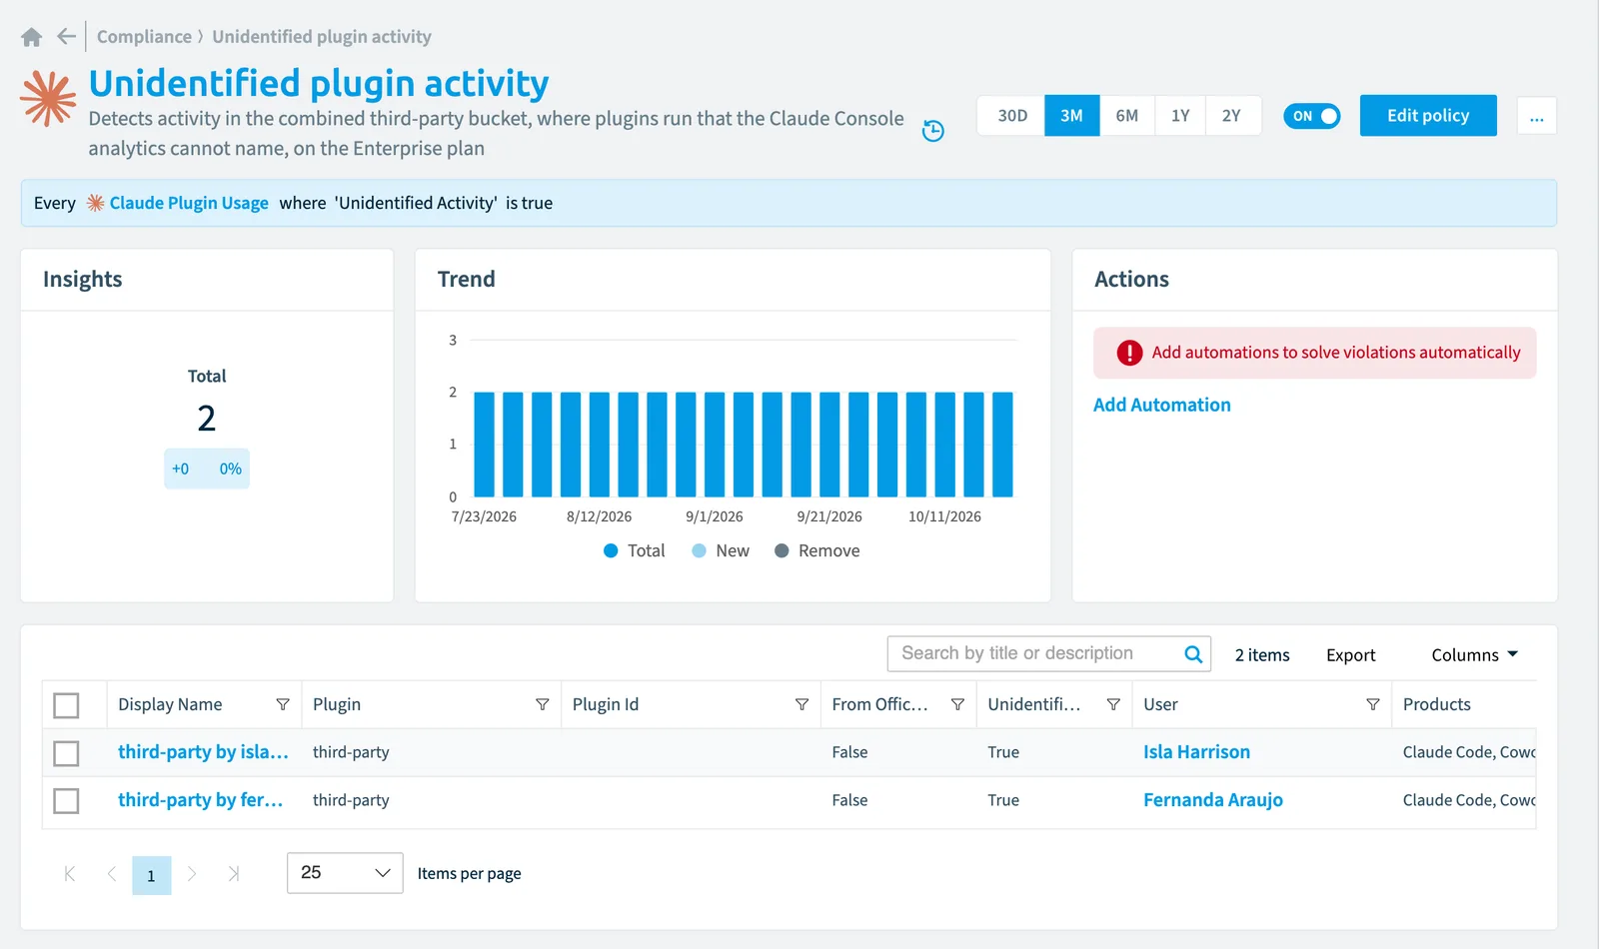
Task: Open the Claude Plugin Usage link
Action: [x=189, y=203]
